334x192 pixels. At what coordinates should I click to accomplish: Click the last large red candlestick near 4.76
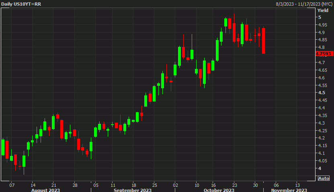(x=264, y=40)
